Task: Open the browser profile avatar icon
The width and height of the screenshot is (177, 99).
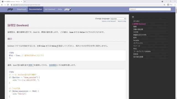Action: (168, 5)
